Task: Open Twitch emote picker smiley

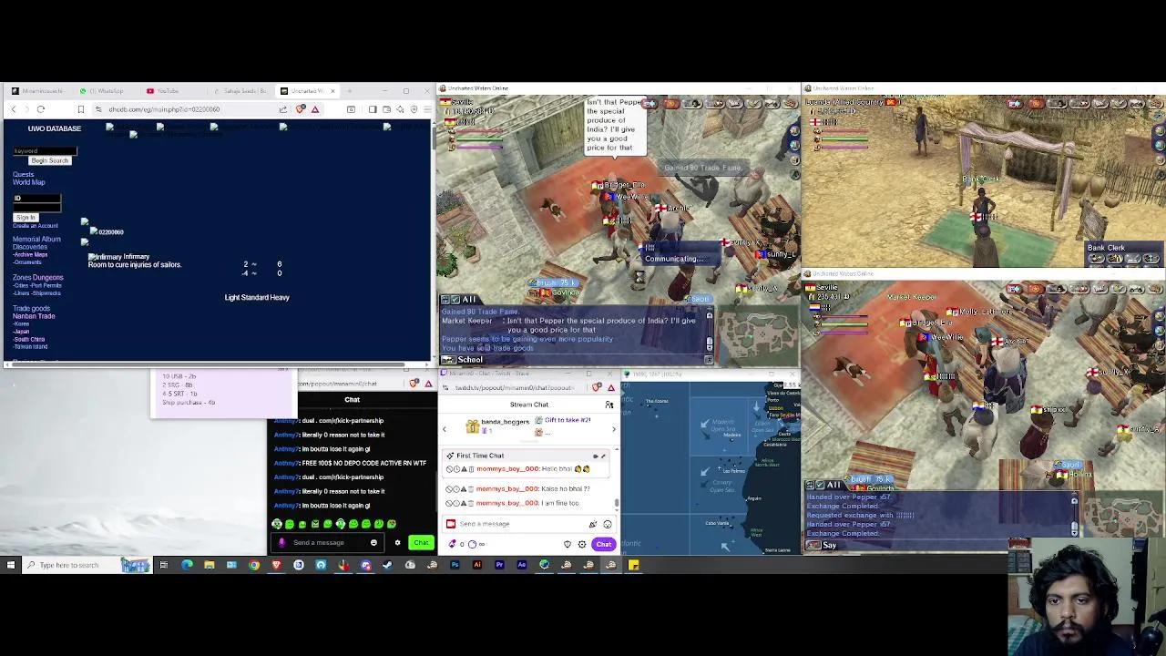Action: point(608,524)
